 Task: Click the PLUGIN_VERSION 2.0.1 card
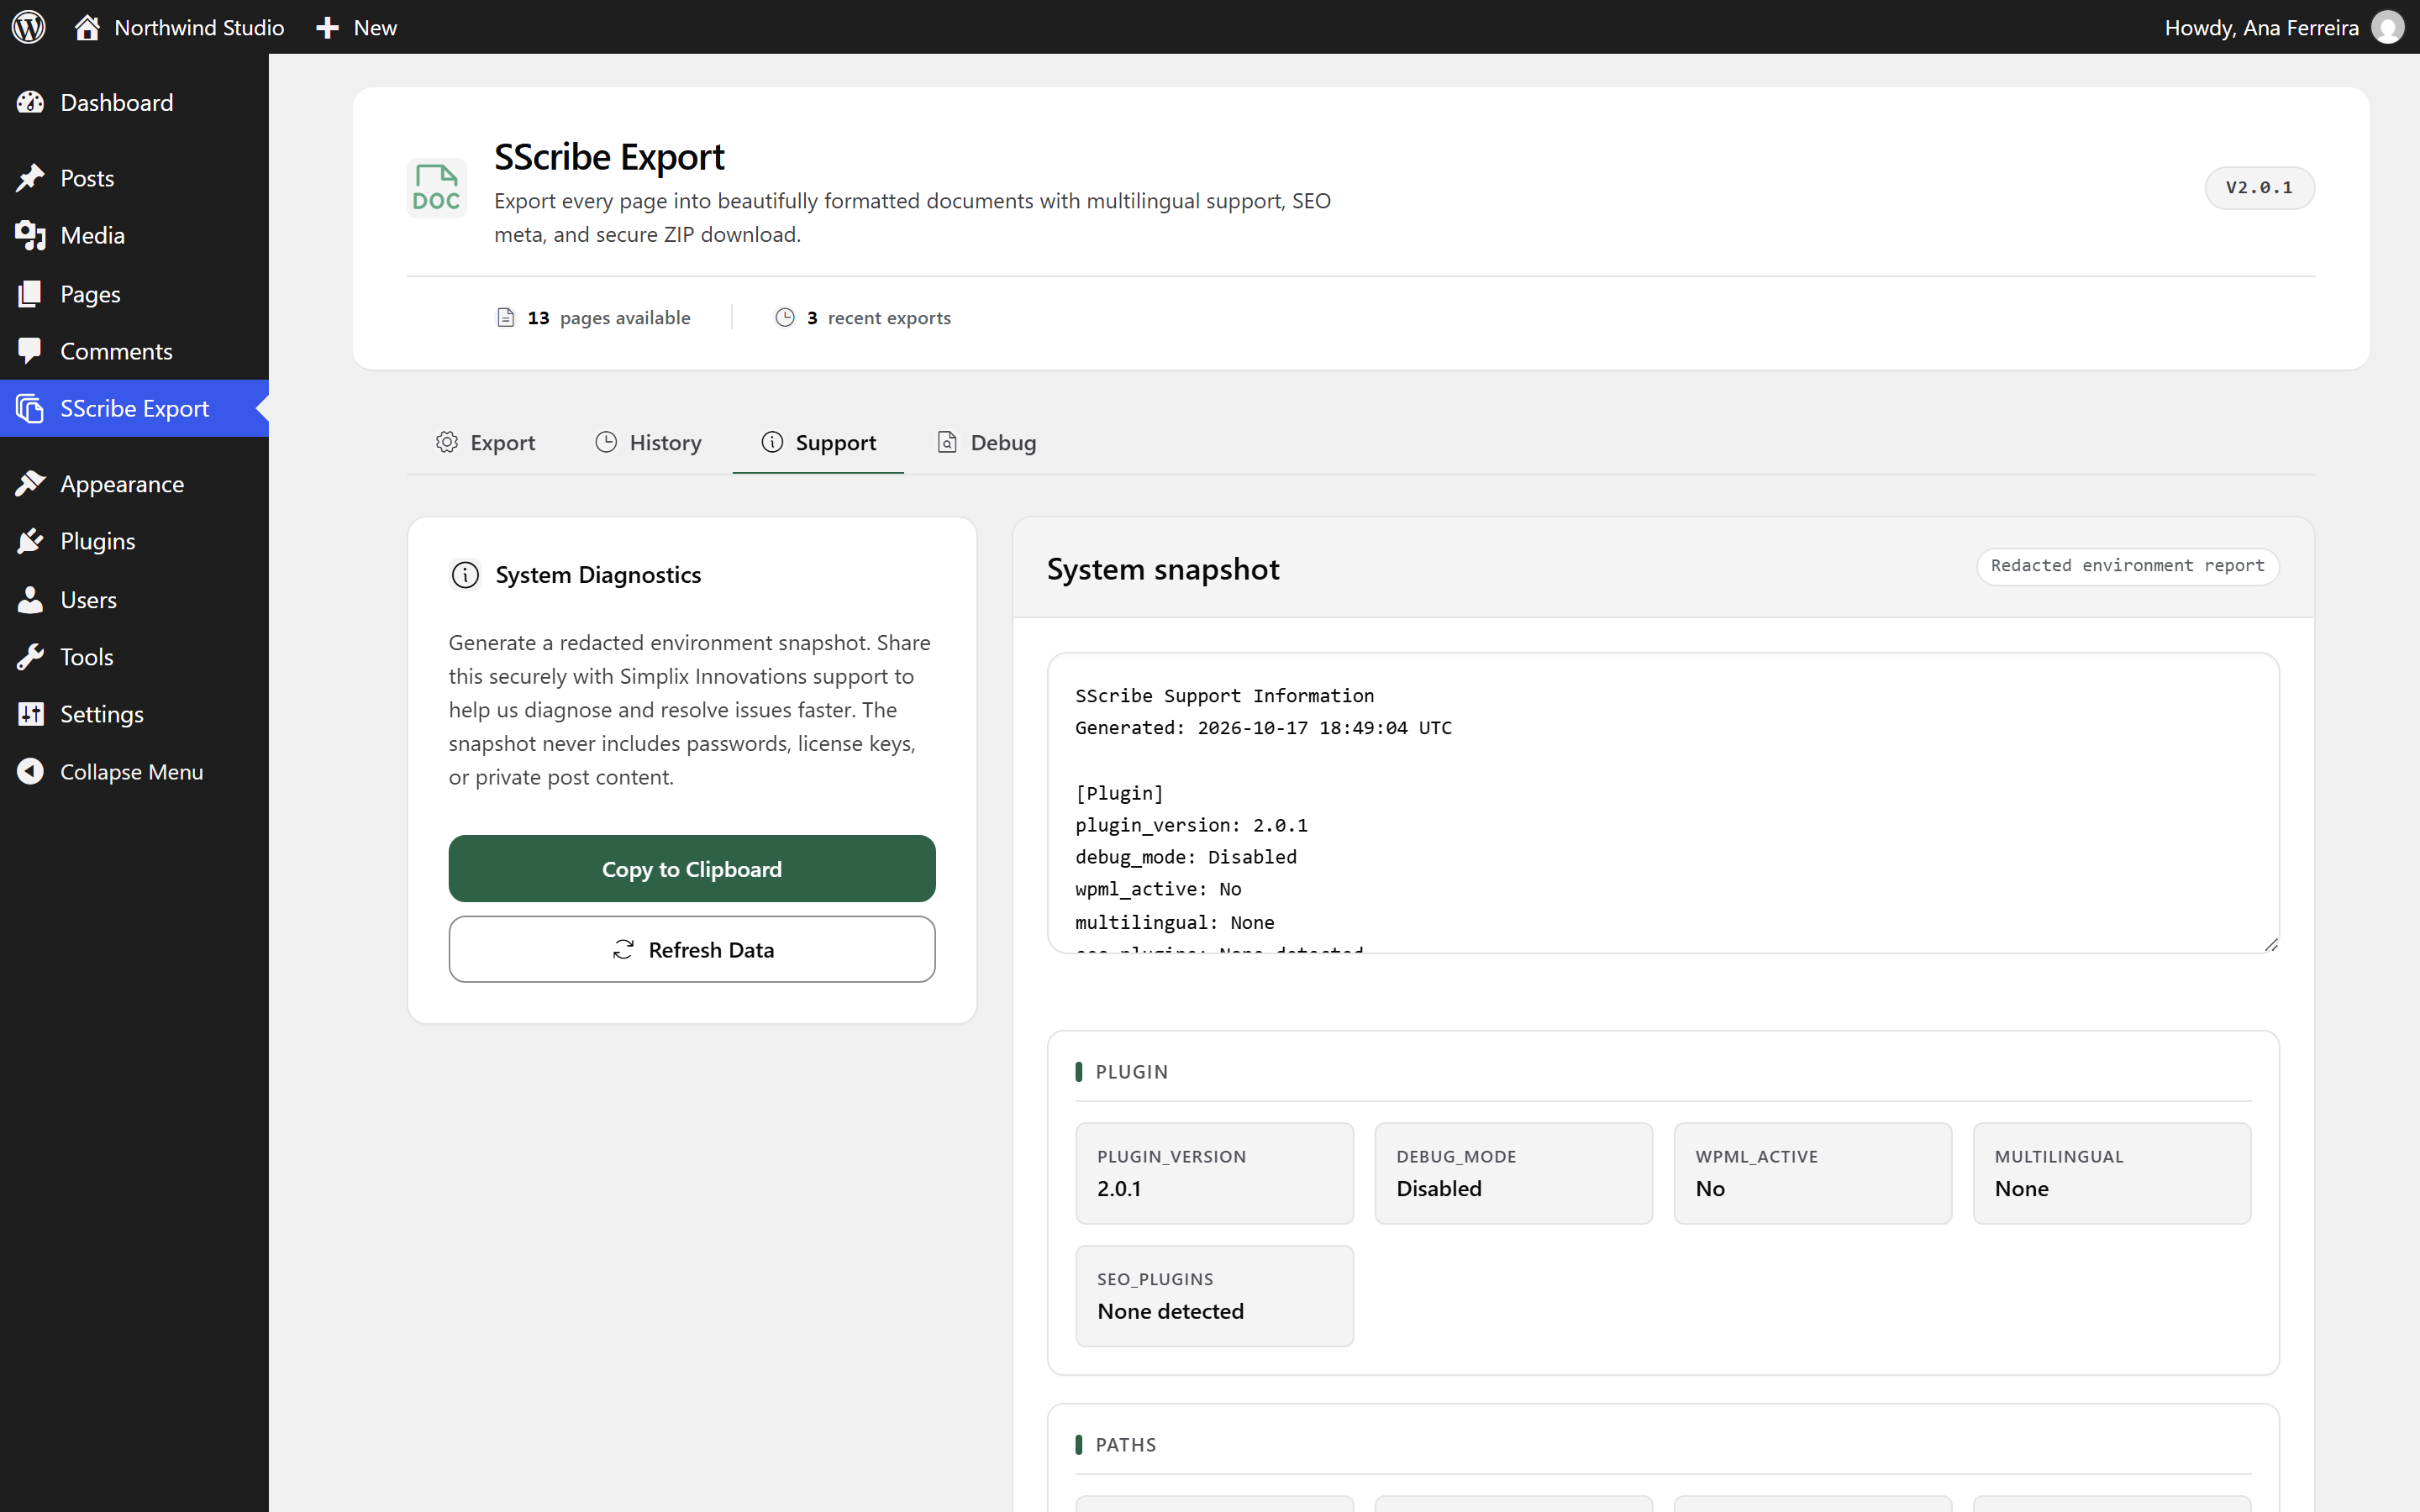pos(1214,1173)
